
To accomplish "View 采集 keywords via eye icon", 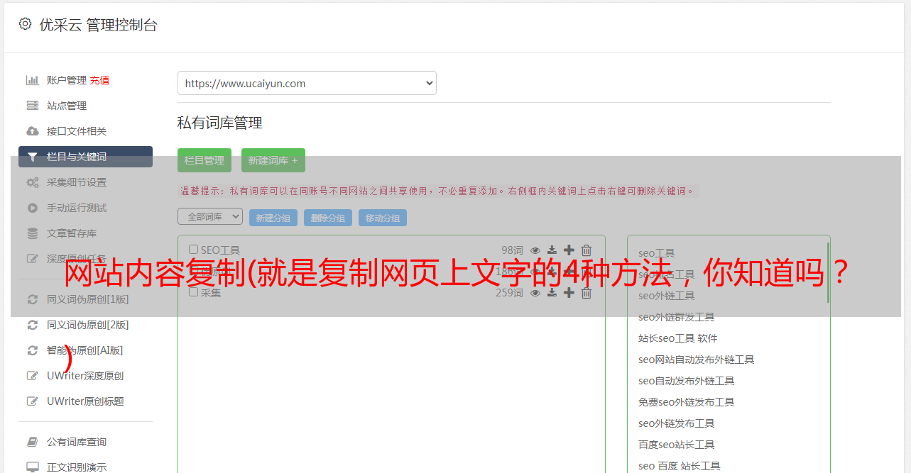I will (535, 292).
